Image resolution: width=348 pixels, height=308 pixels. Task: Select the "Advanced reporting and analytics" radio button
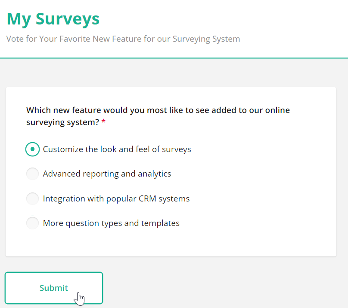[32, 174]
